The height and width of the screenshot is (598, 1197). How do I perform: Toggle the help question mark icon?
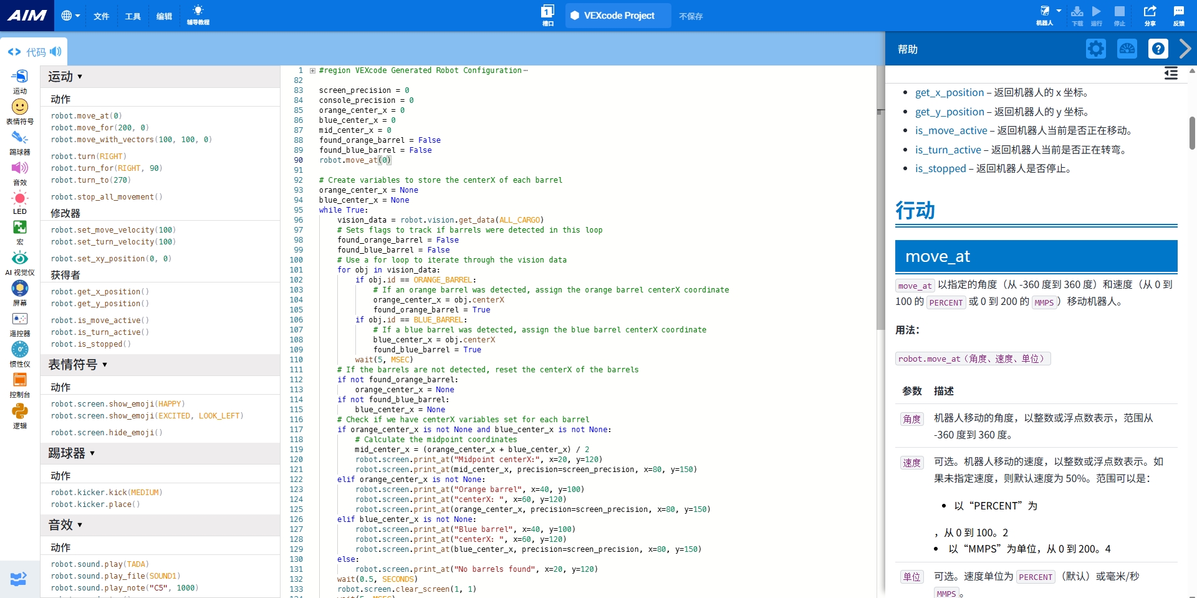click(1158, 49)
